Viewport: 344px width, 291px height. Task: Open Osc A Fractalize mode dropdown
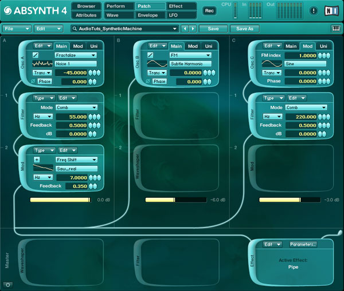tap(76, 55)
